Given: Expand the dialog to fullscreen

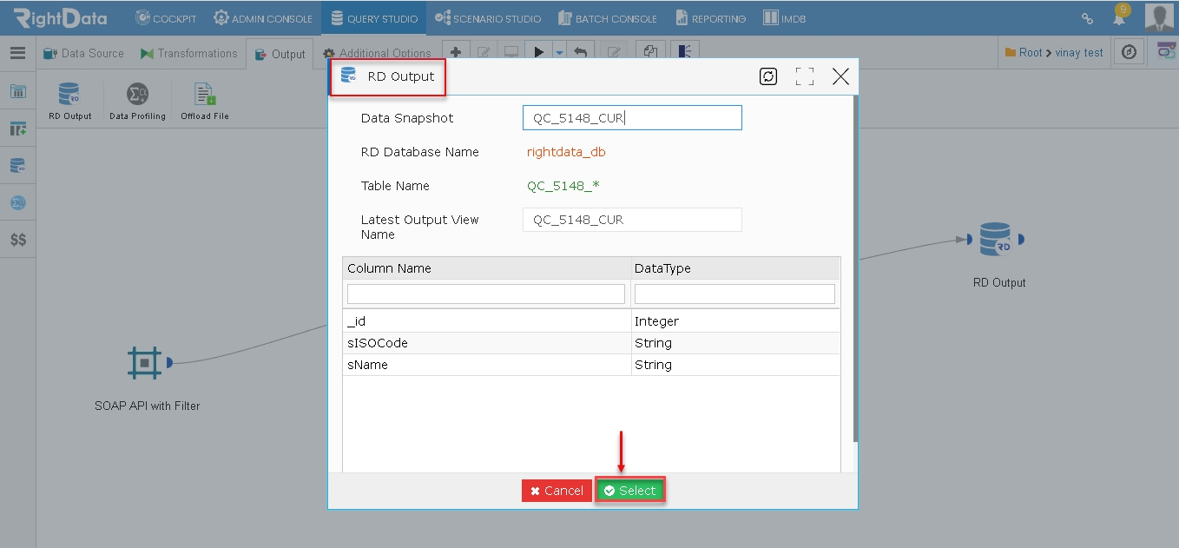Looking at the screenshot, I should pos(805,76).
